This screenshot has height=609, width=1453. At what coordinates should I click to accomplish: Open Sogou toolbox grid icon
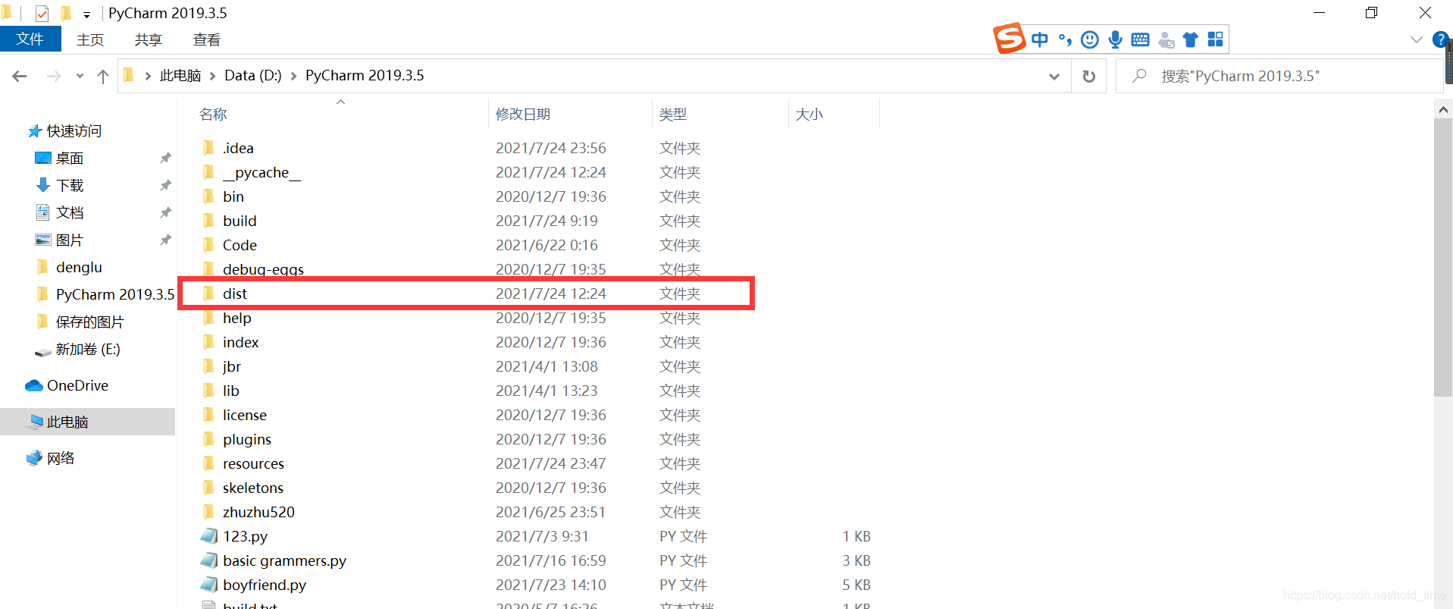(1215, 39)
